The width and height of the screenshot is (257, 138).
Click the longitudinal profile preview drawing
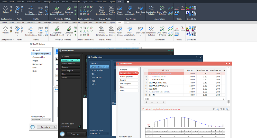coord(185,127)
